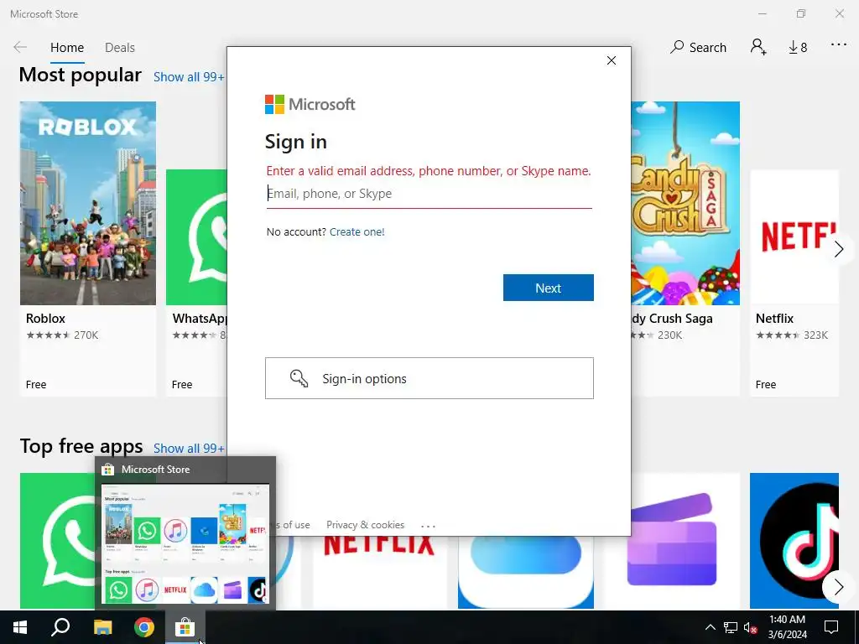Click the Create one! link
Screen dimensions: 859x644
357,231
